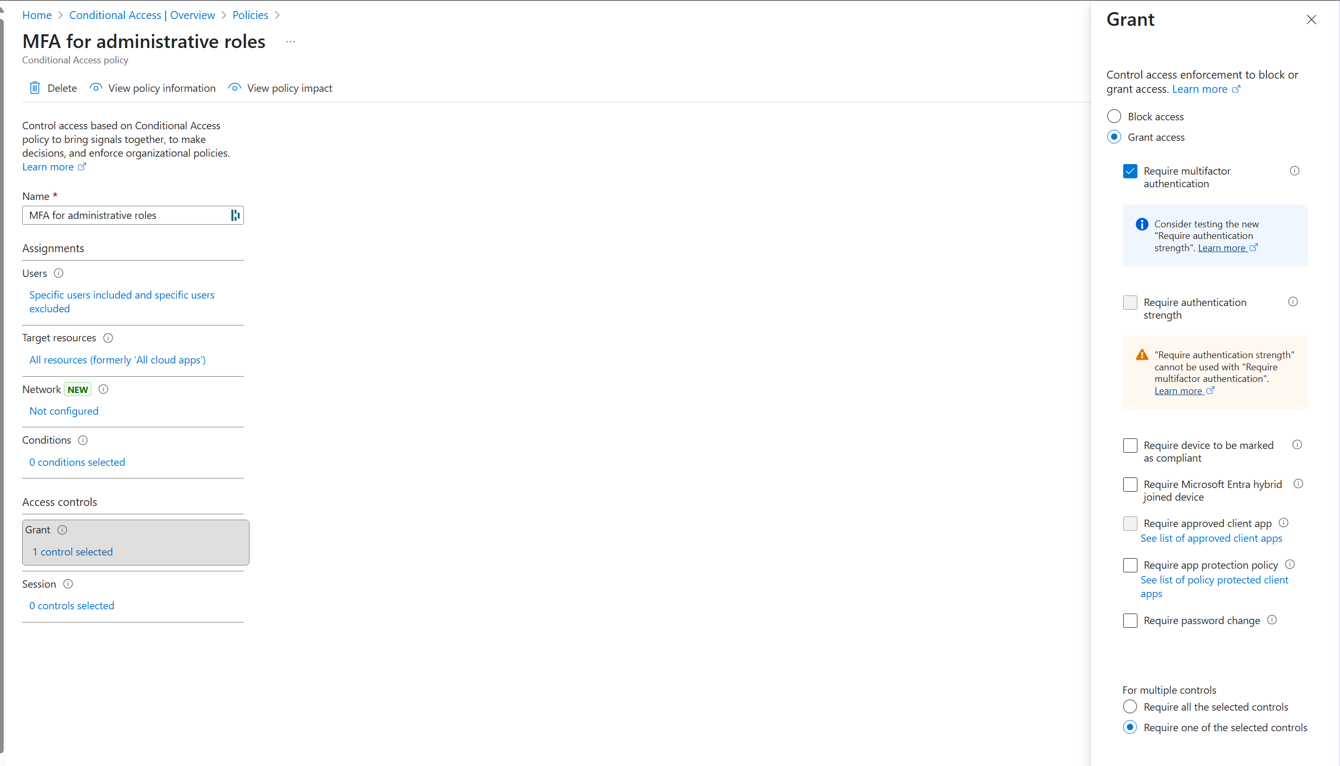Viewport: 1340px width, 766px height.
Task: Select the Grant access radio button
Action: pos(1114,137)
